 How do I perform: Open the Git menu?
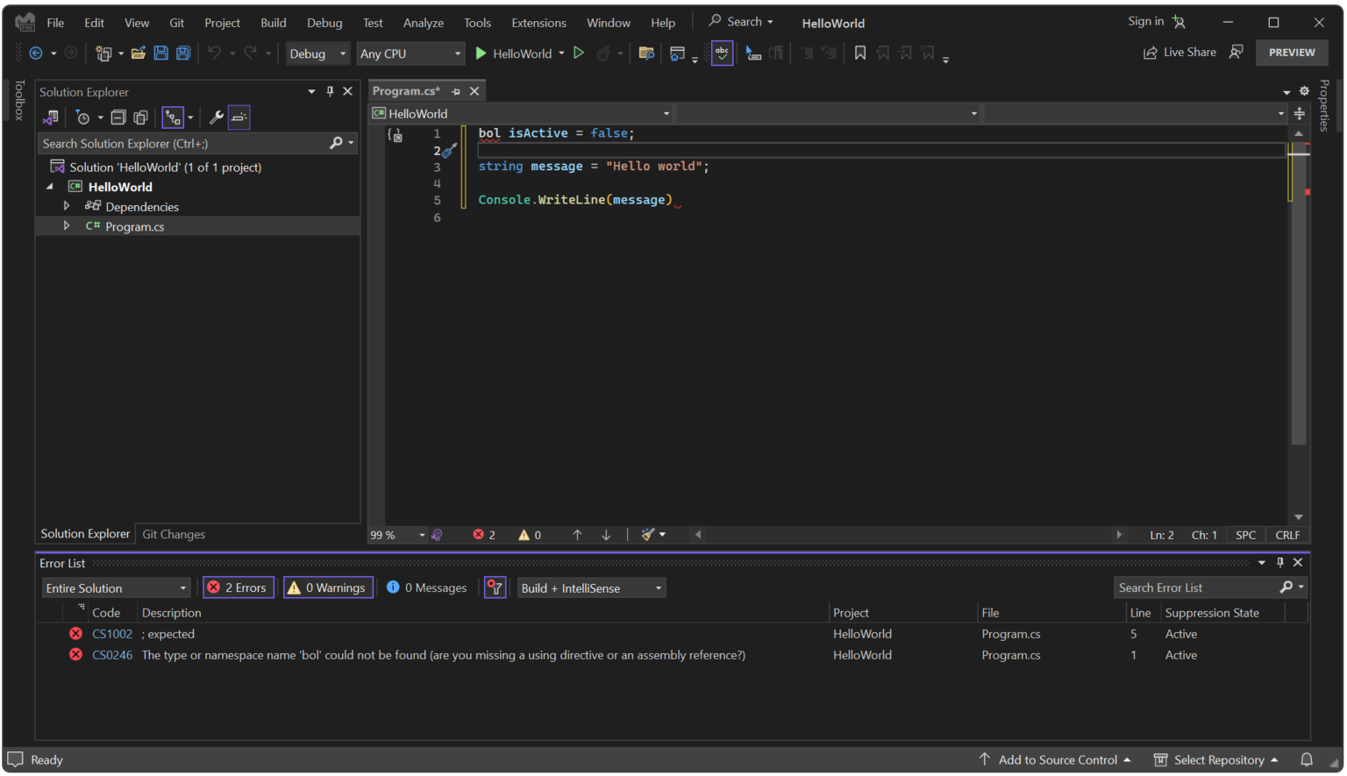(177, 23)
